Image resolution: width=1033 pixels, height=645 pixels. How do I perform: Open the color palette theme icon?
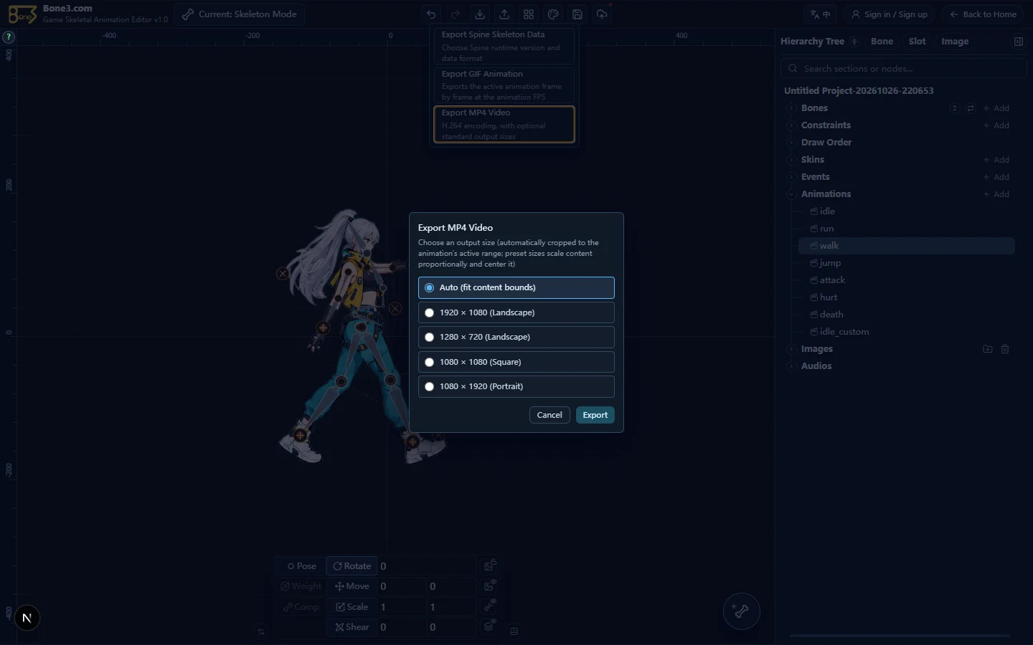(553, 14)
